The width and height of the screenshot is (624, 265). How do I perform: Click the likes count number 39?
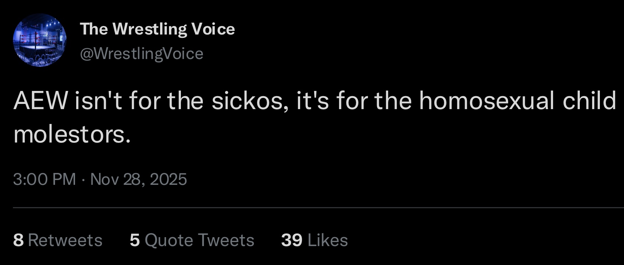(x=292, y=240)
